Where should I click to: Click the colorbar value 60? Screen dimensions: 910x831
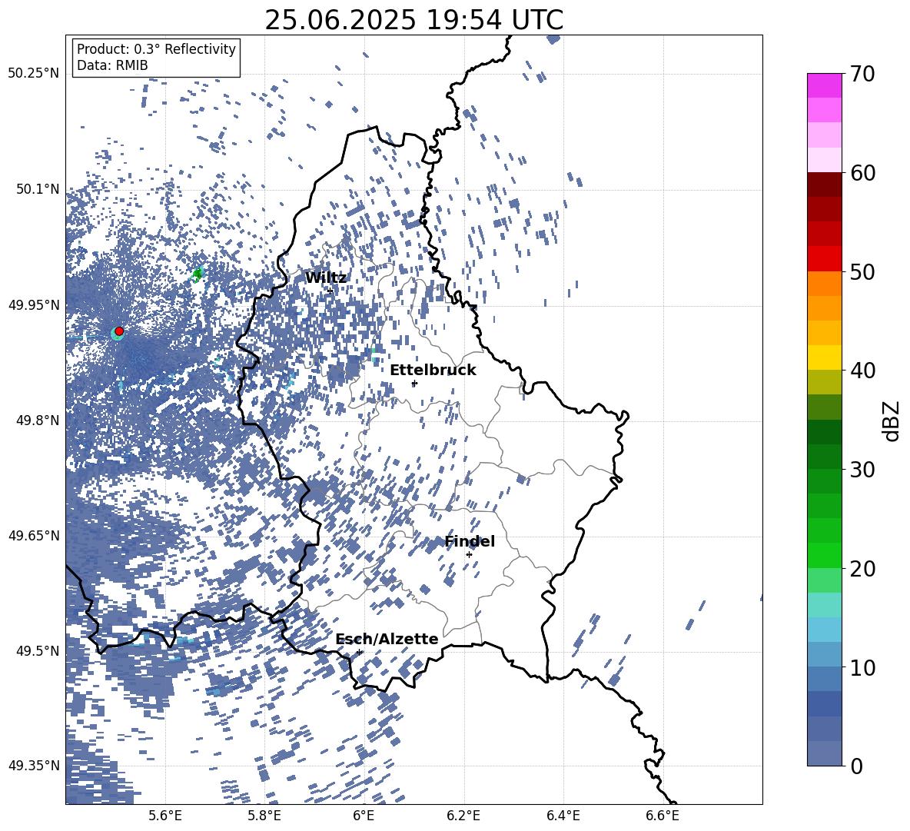pyautogui.click(x=862, y=173)
